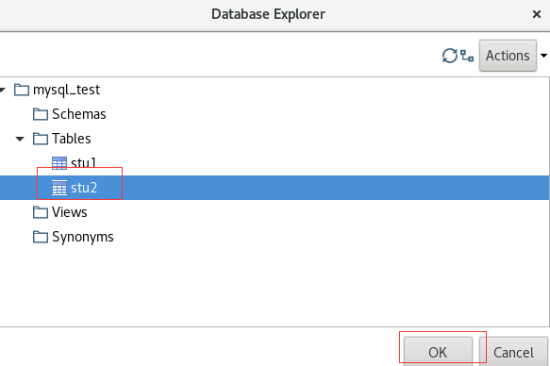
Task: Collapse the Tables tree node
Action: coord(20,140)
